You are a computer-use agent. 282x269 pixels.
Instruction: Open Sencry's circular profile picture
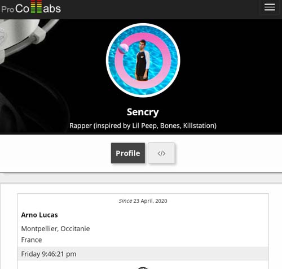[143, 60]
